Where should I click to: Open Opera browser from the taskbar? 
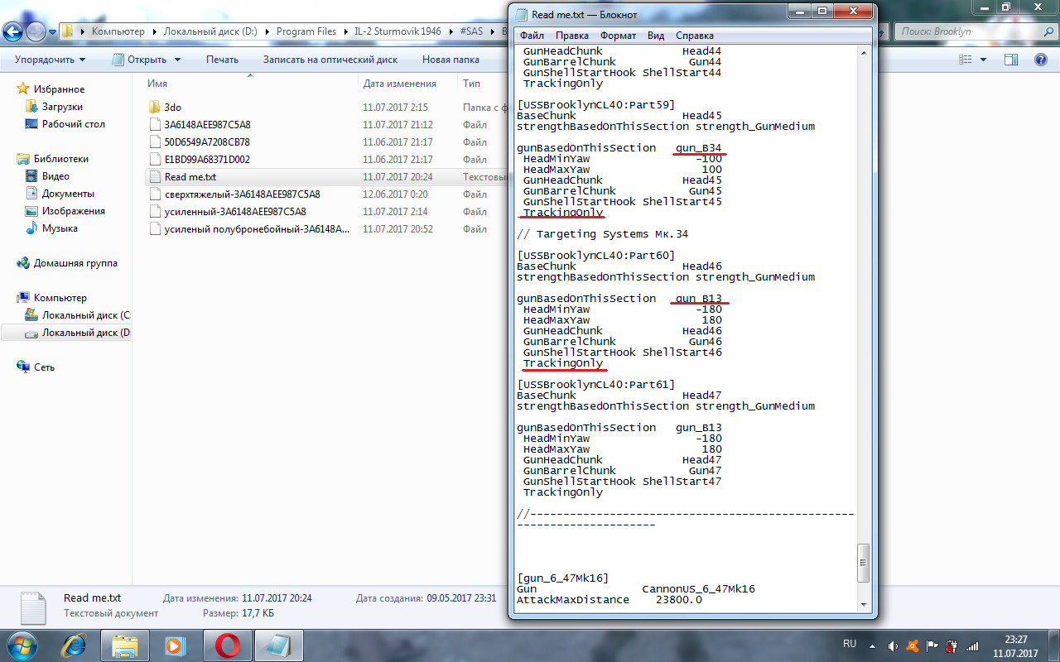coord(227,645)
